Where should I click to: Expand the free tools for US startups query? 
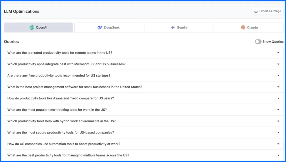pyautogui.click(x=278, y=75)
